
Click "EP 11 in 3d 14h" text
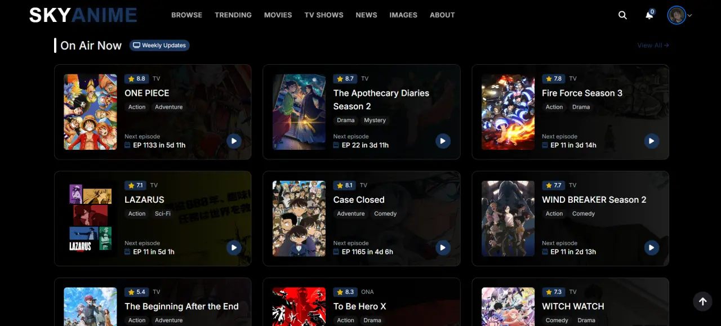(573, 145)
